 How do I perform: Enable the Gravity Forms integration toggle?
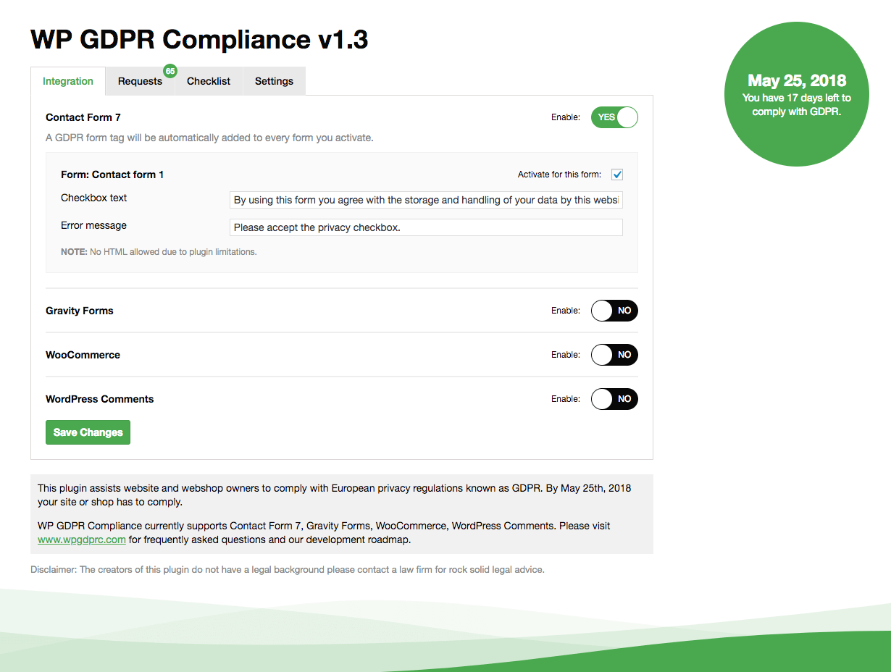click(614, 311)
